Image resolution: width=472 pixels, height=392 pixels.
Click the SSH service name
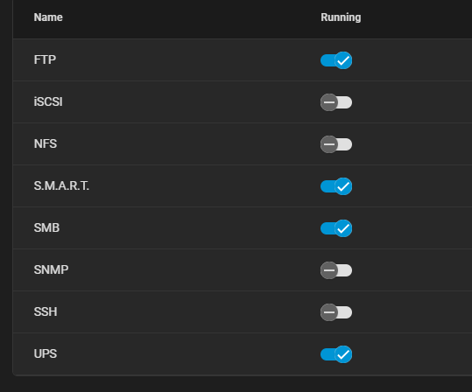tap(46, 312)
